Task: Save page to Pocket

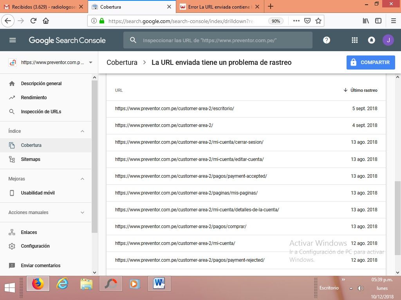Action: 307,21
